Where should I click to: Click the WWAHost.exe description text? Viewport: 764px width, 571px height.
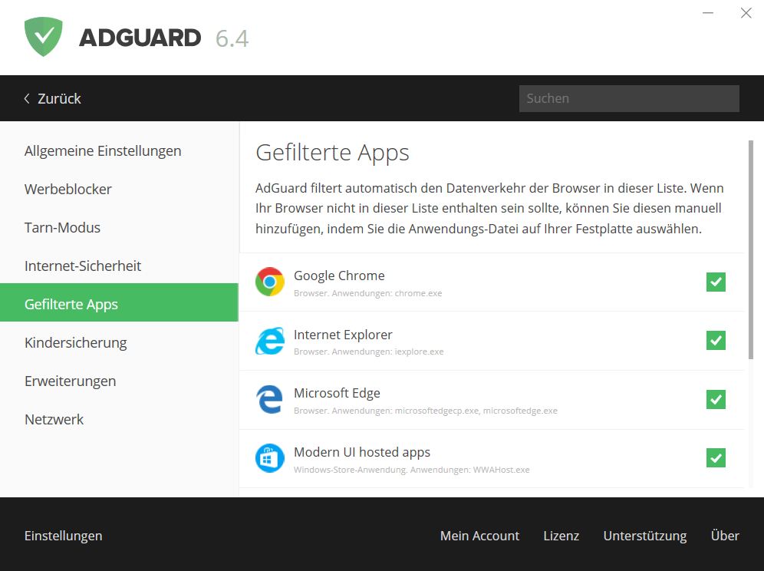click(412, 470)
